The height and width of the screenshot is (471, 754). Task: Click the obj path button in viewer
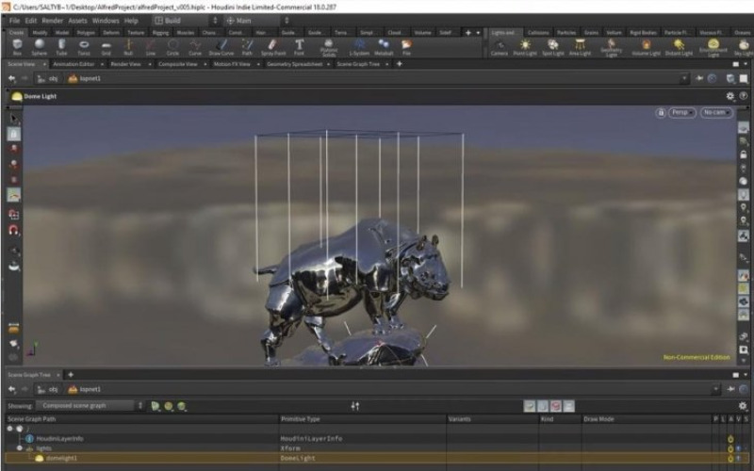48,78
